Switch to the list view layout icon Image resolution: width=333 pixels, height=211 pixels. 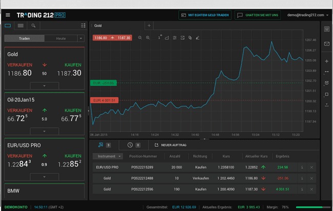20,26
